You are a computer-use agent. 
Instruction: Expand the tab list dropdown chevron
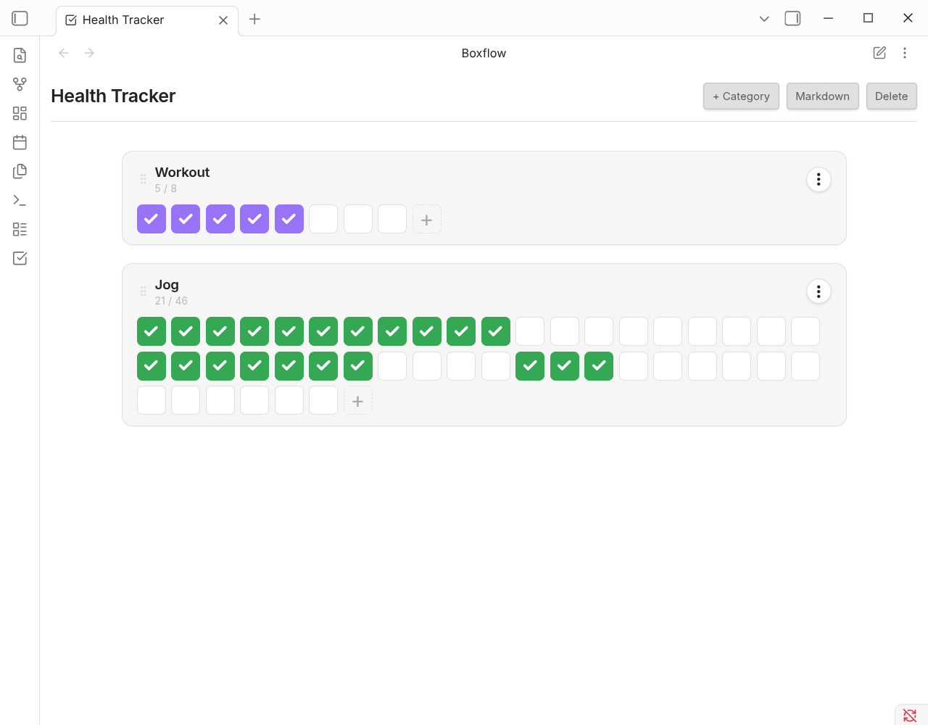click(764, 19)
